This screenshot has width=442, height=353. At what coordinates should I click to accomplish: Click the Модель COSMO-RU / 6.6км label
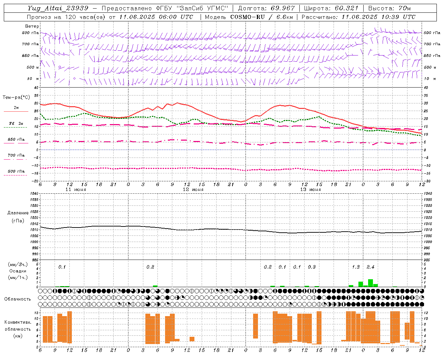pyautogui.click(x=249, y=17)
